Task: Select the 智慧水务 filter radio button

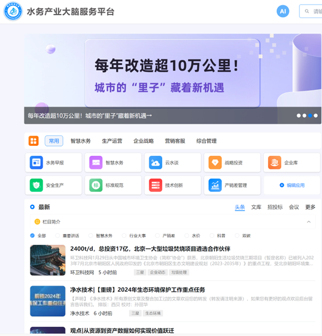Action: point(91,235)
